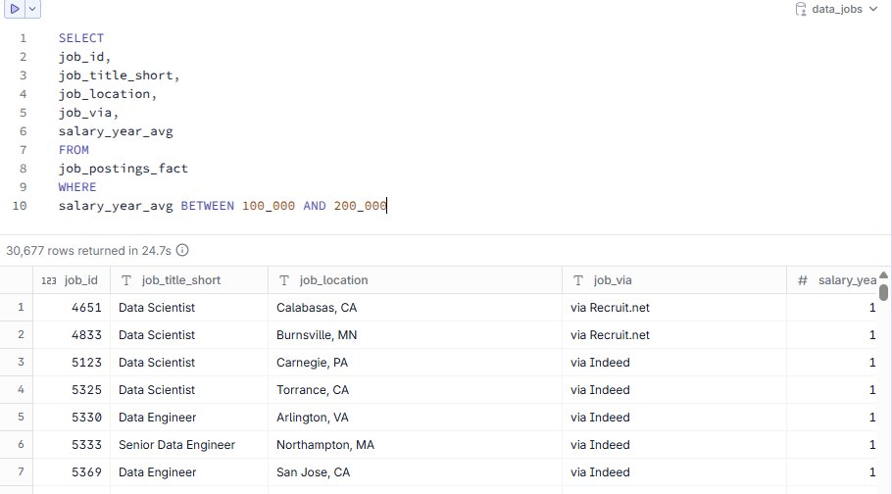
Task: Click text type icon of job_title_short column
Action: [126, 280]
